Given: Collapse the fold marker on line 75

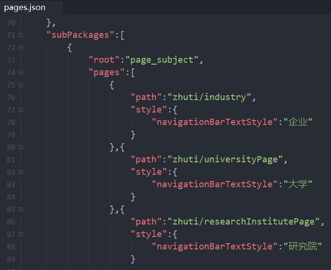Looking at the screenshot, I should click(x=21, y=85).
